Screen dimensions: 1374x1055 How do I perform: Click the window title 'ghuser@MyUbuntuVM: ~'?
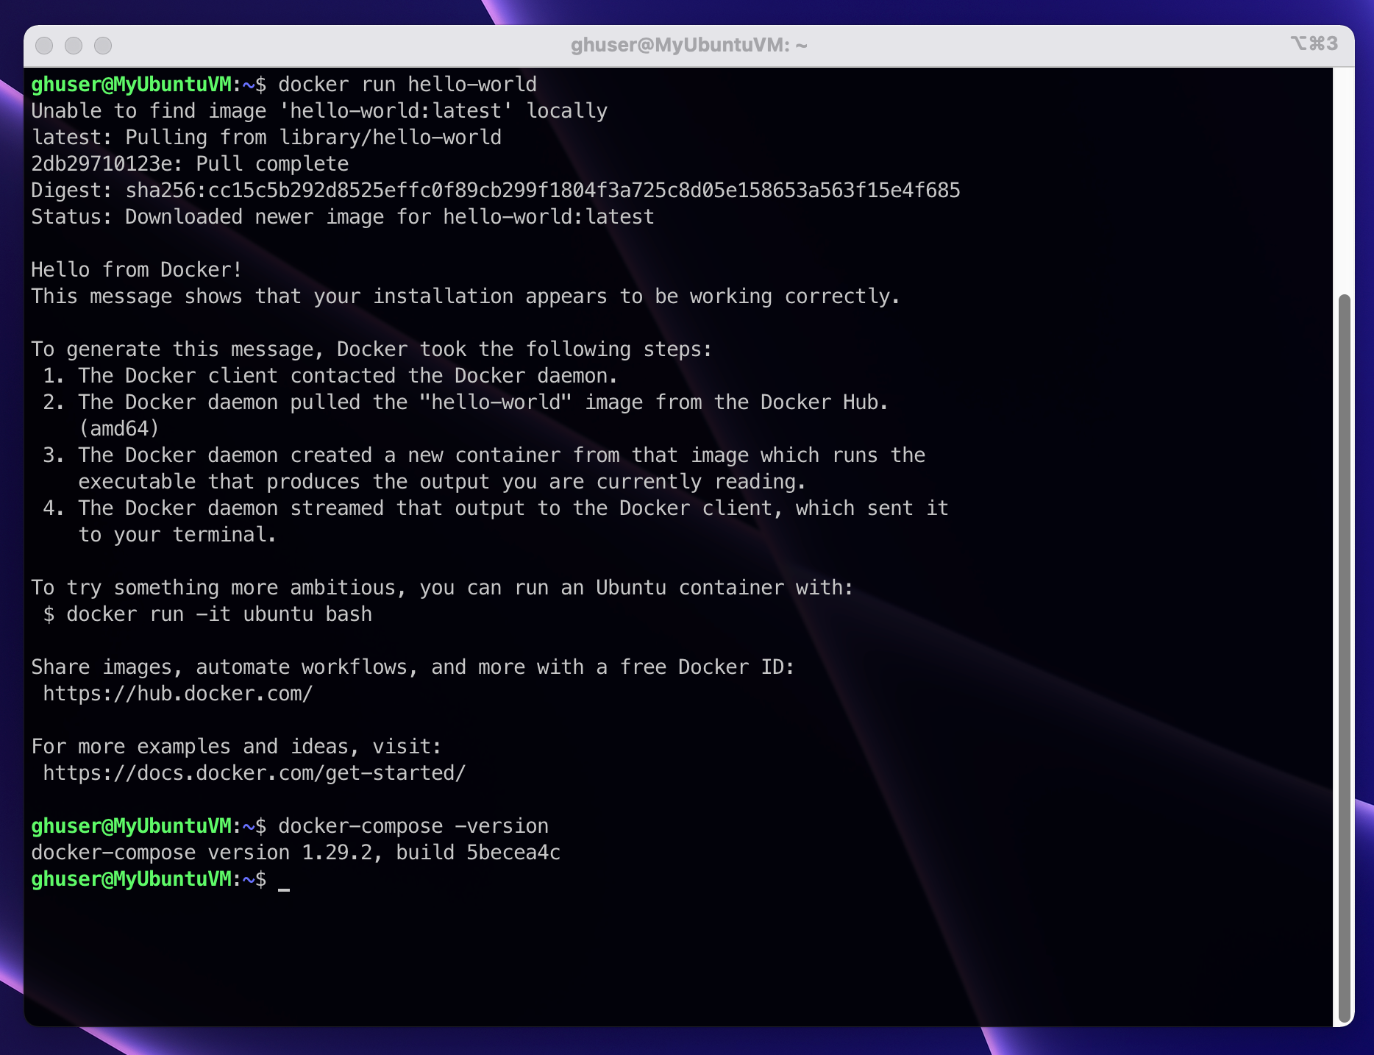point(689,46)
